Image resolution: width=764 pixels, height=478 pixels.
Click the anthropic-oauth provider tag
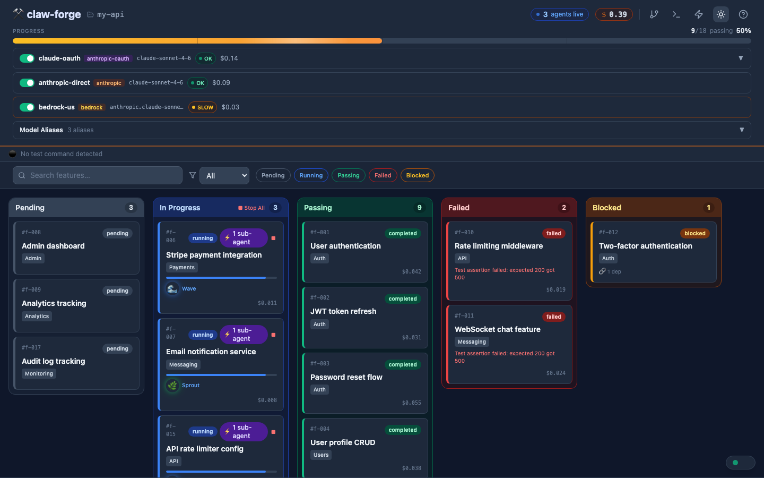tap(108, 58)
